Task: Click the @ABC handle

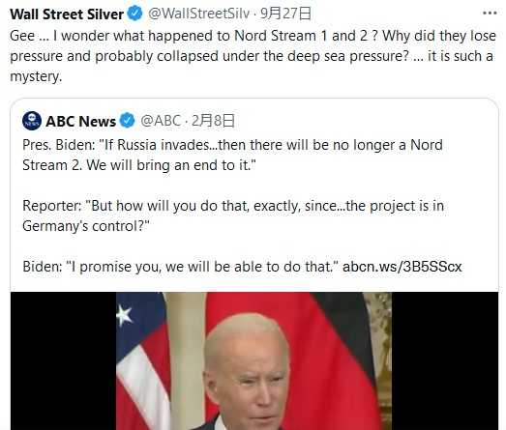Action: click(161, 121)
